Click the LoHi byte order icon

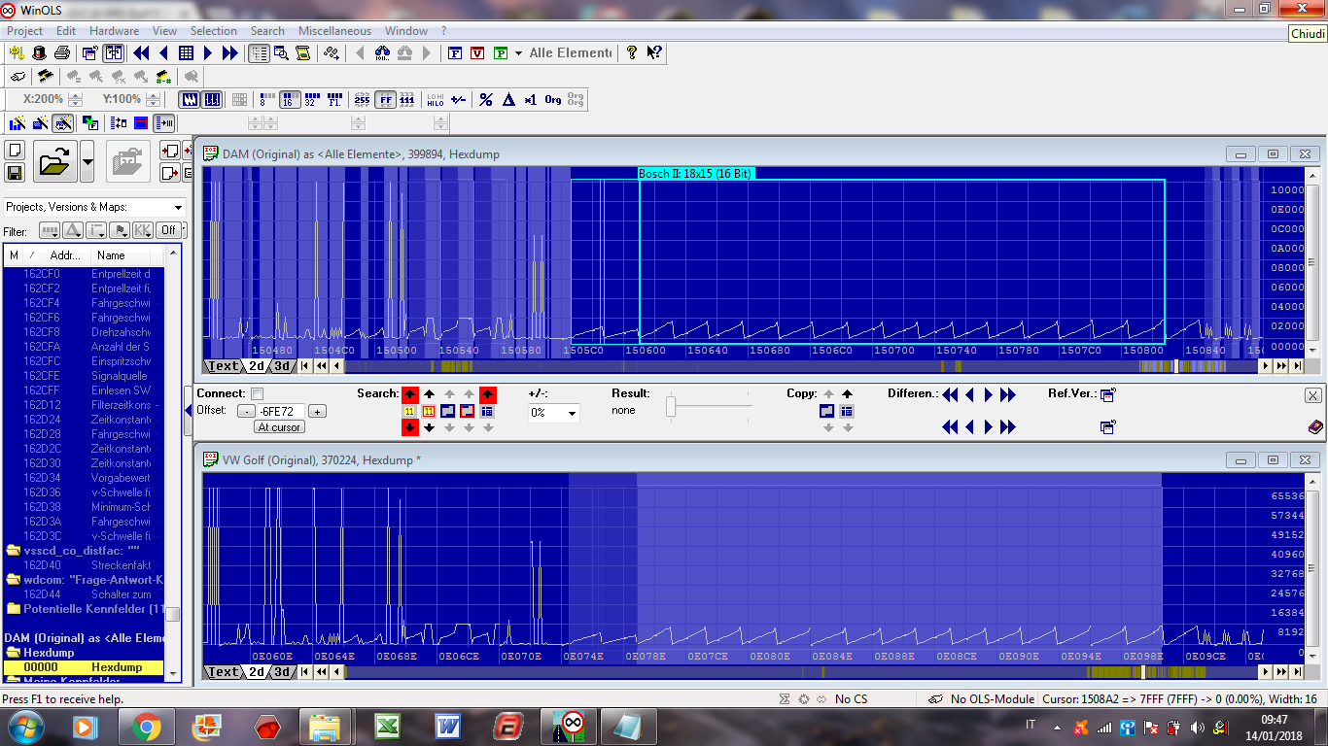click(x=435, y=99)
